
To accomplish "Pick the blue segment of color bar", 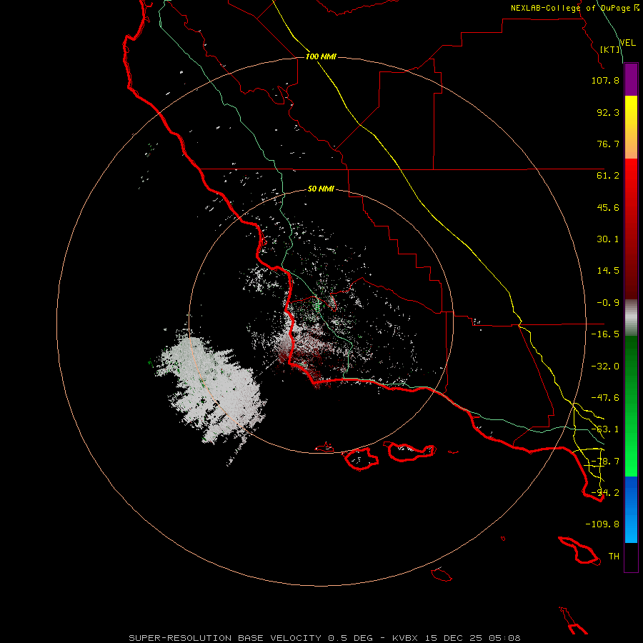I will [x=631, y=509].
